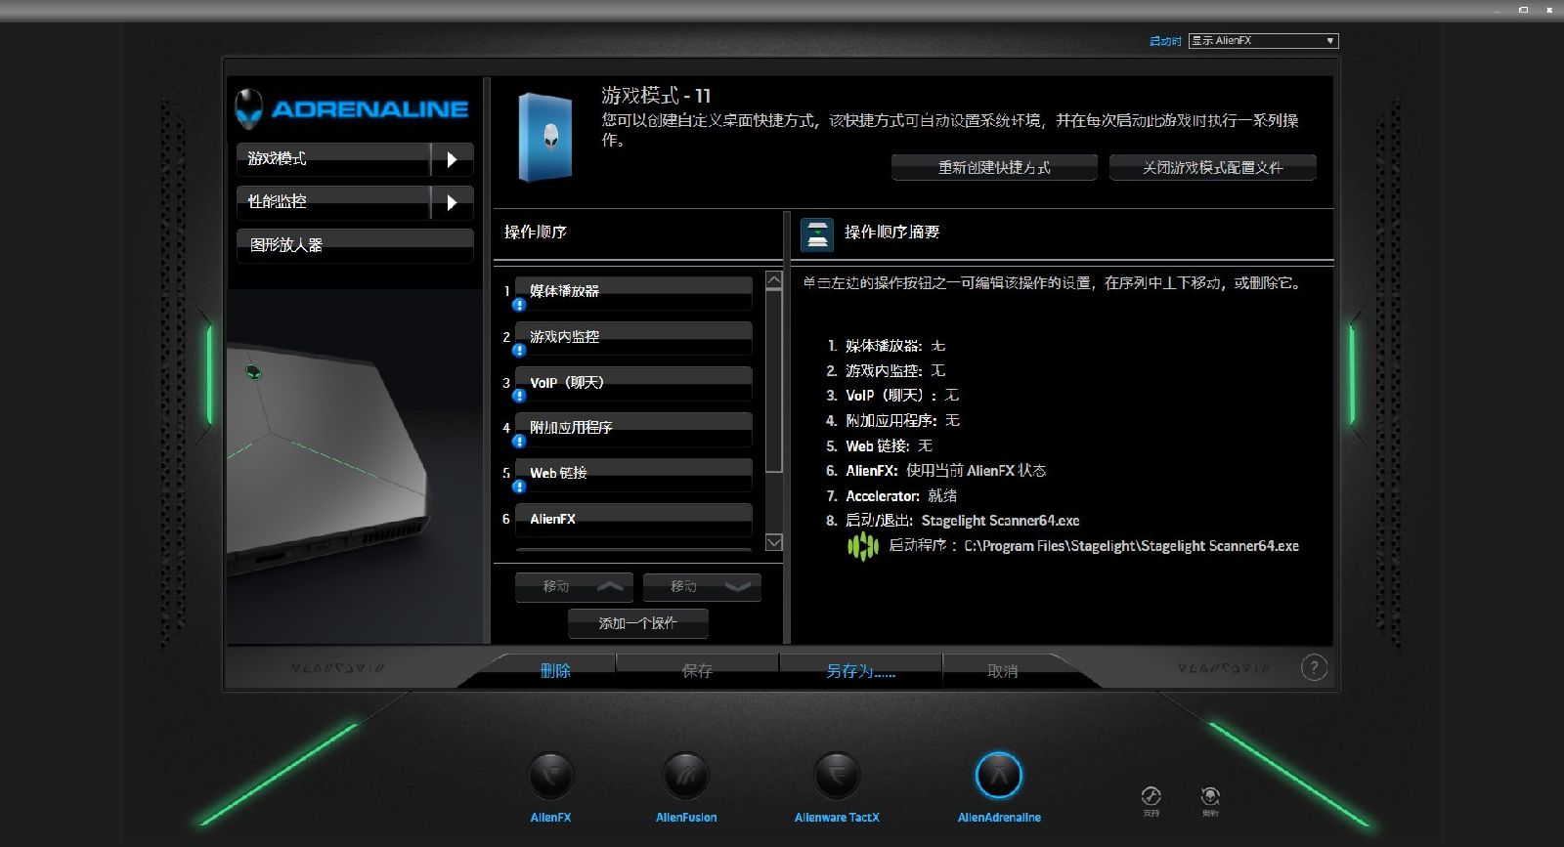The image size is (1564, 847).
Task: Click the 保存 tab at the bottom
Action: 697,670
